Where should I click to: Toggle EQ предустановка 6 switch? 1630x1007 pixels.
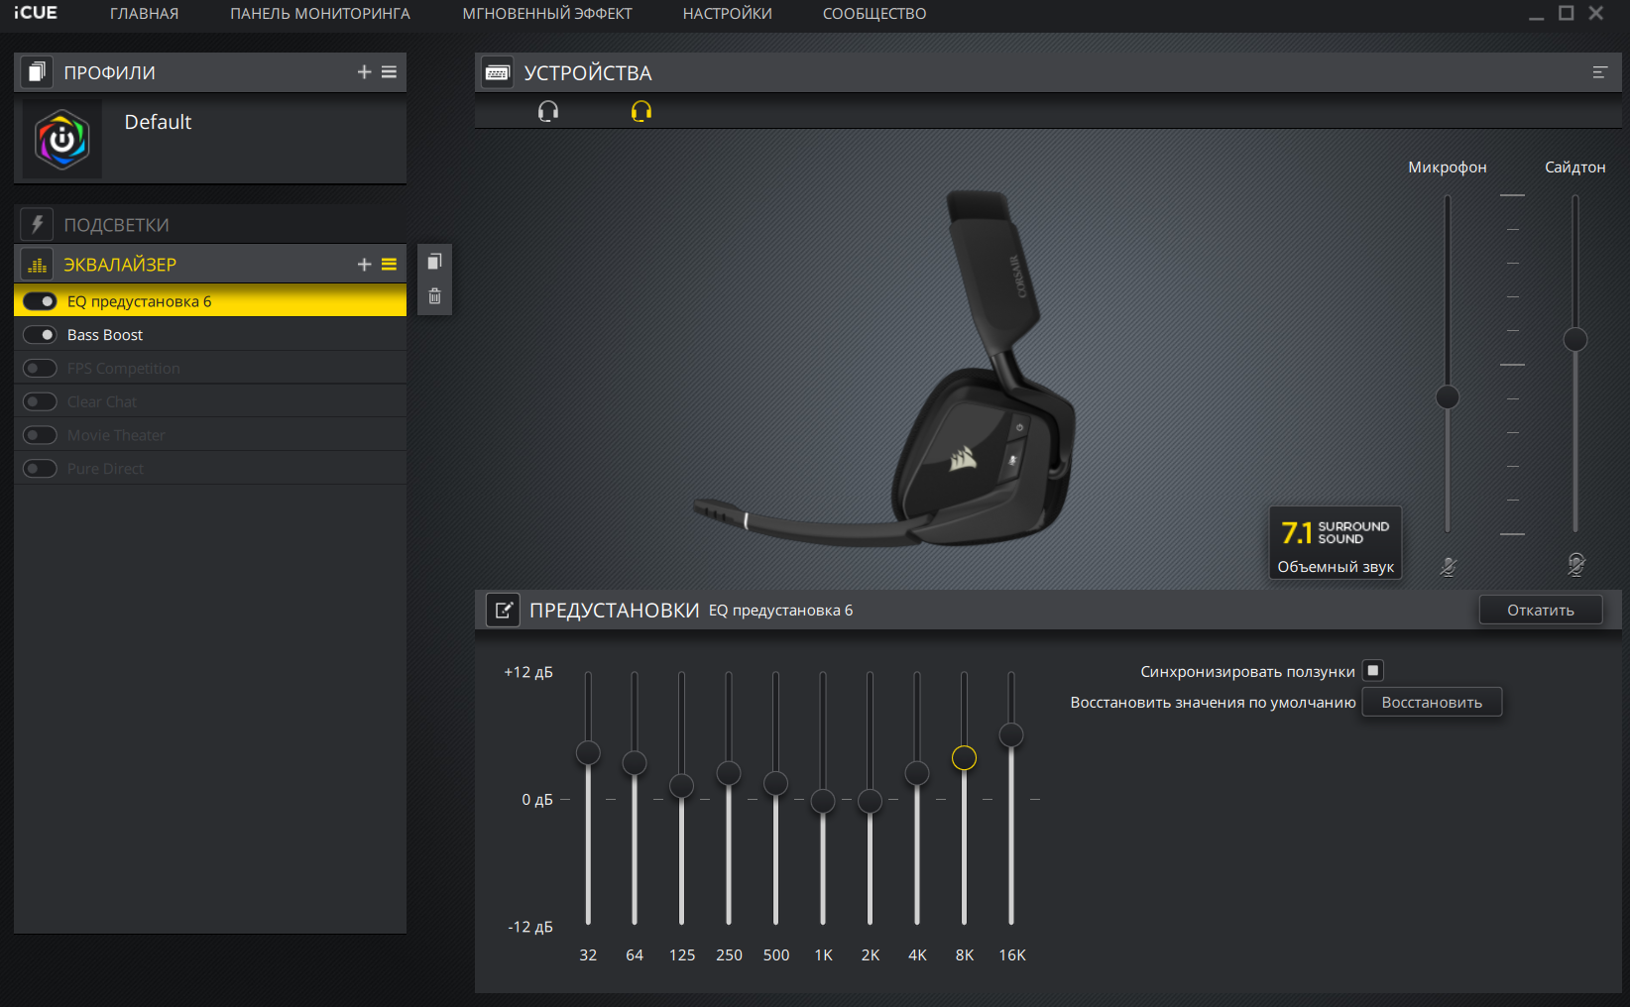click(40, 301)
